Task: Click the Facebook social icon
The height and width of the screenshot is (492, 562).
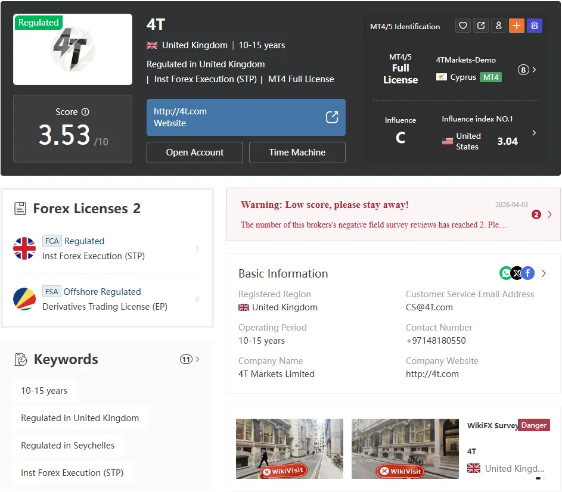Action: tap(528, 273)
